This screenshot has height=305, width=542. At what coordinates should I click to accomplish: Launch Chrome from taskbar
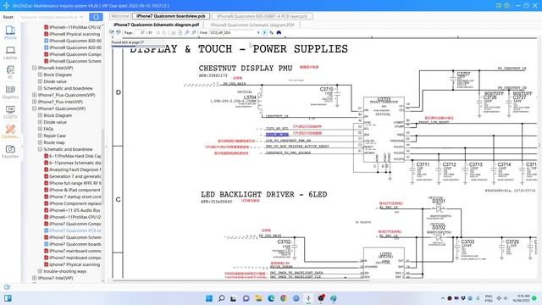coord(284,298)
